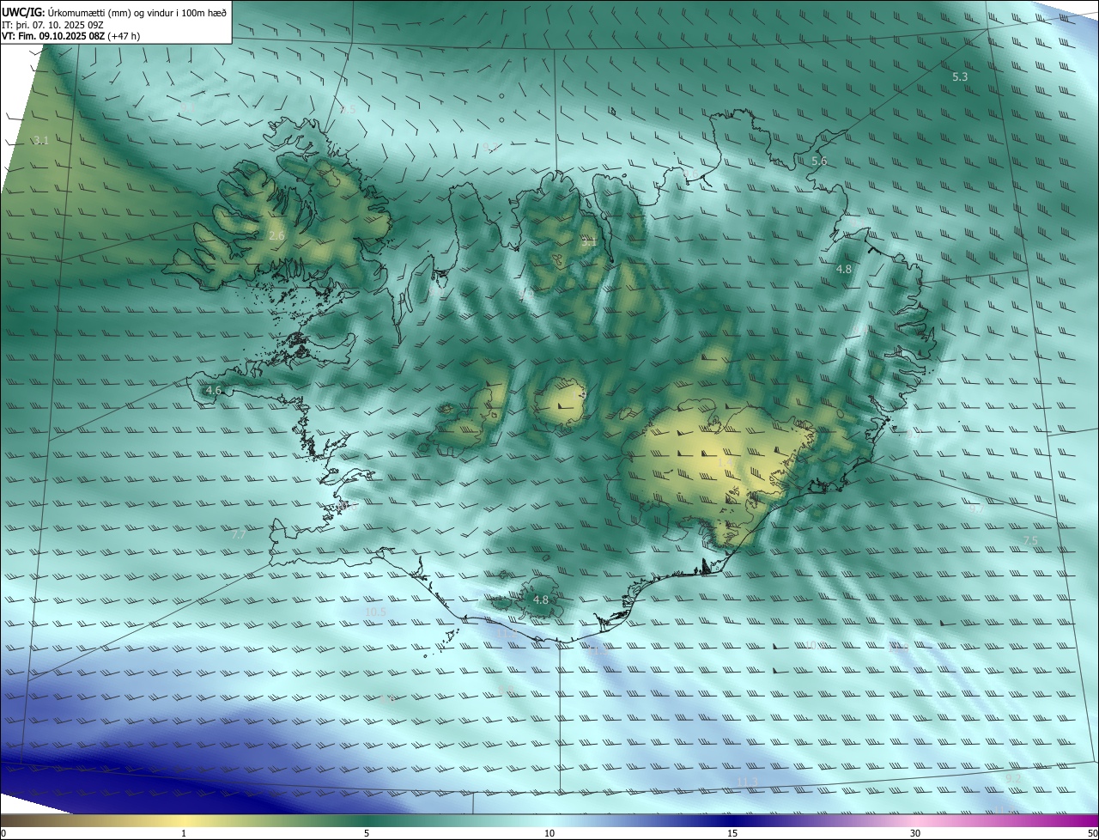Click the 1.4 value on the large yellow glacier
This screenshot has height=840, width=1099.
(725, 463)
